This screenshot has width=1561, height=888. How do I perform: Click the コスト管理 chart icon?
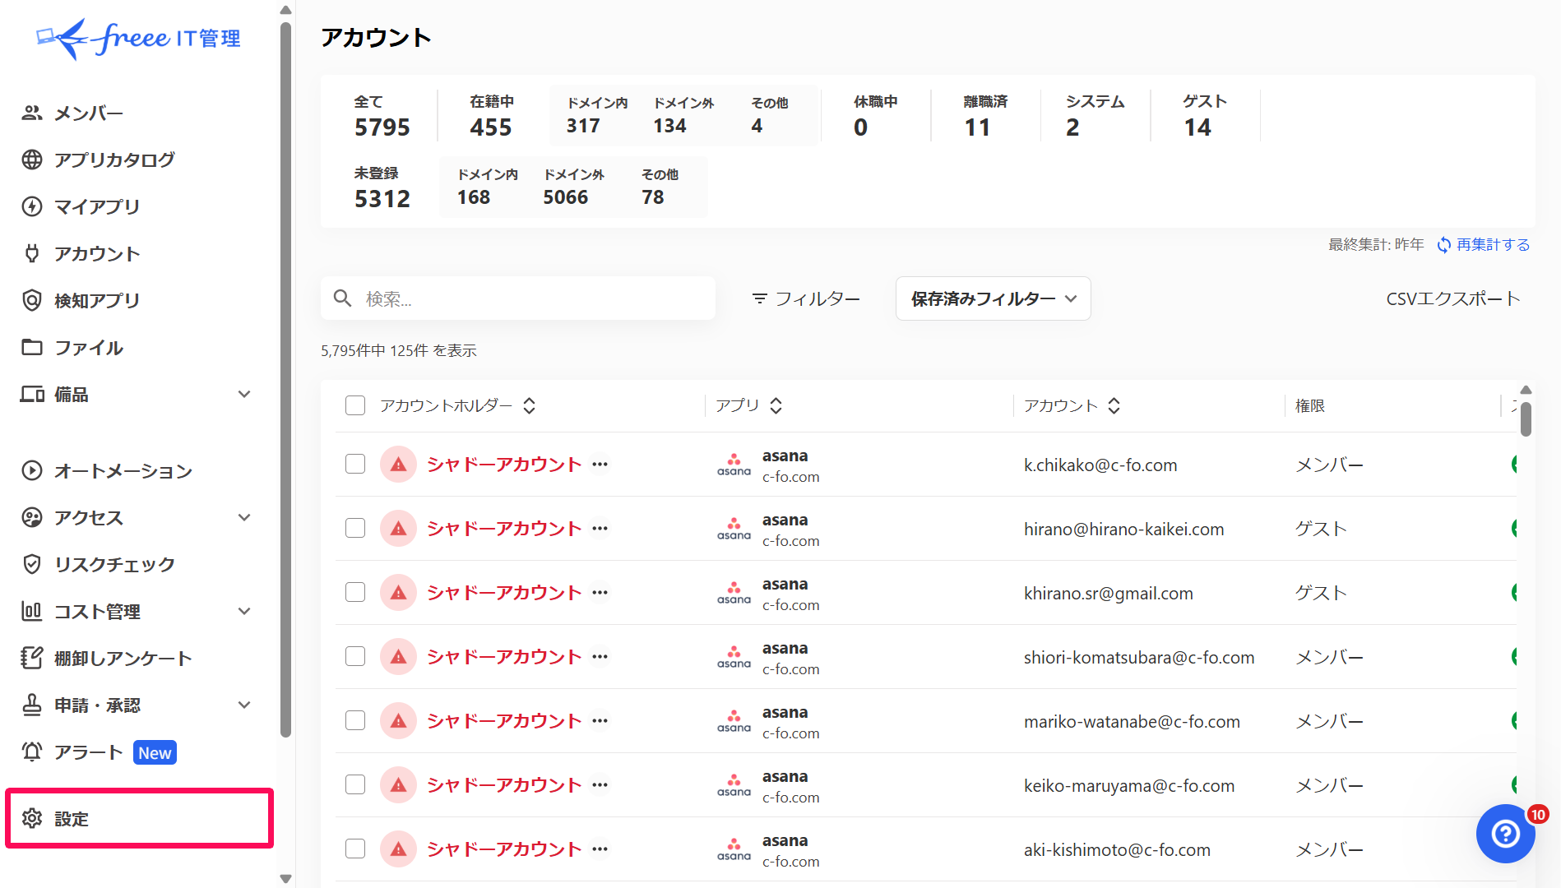coord(32,611)
